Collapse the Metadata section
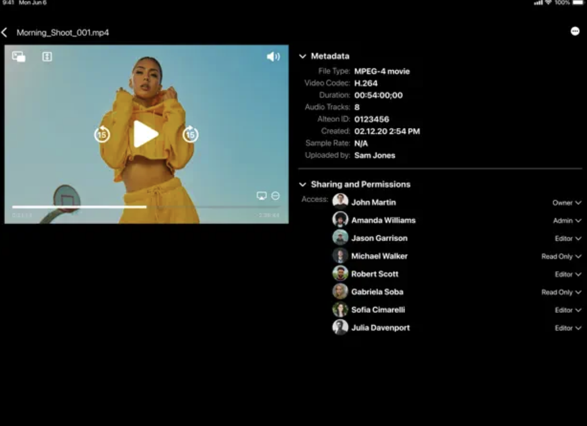The height and width of the screenshot is (426, 587). point(302,56)
